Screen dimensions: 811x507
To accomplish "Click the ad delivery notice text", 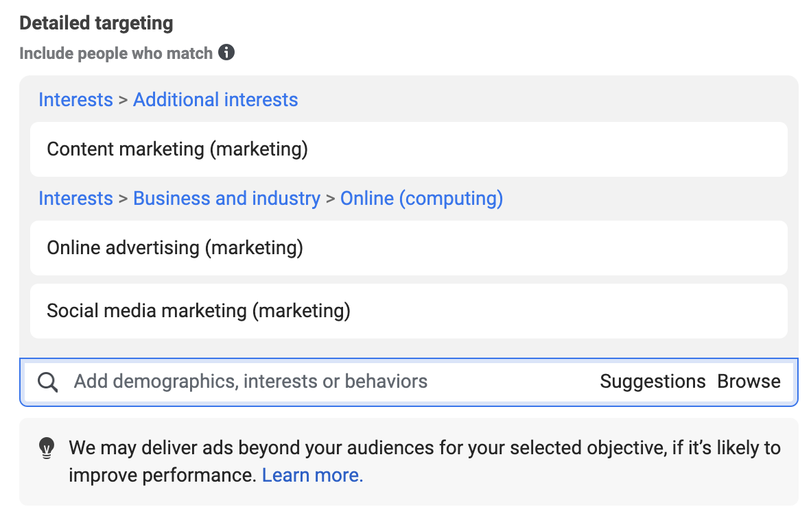I will coord(424,461).
